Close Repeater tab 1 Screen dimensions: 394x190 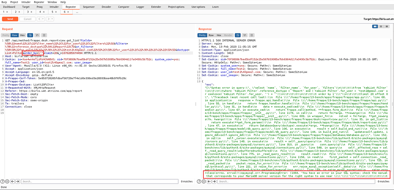pyautogui.click(x=7, y=12)
